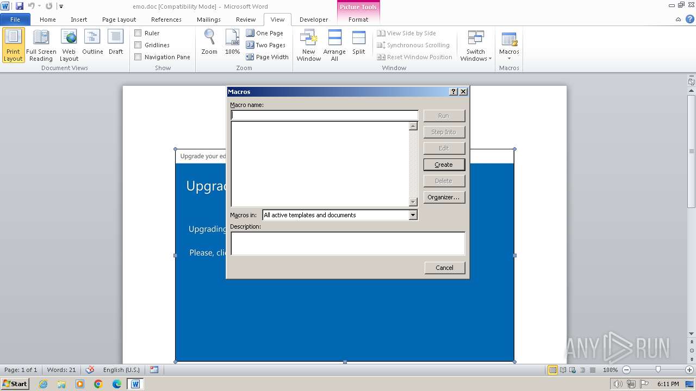Click Page: 1 of 1 indicator
The width and height of the screenshot is (696, 391).
21,370
